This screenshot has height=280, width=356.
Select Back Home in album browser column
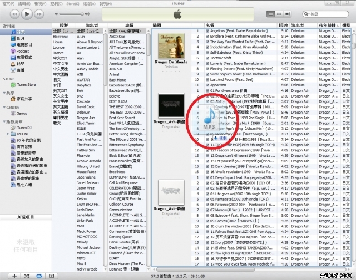(127, 80)
